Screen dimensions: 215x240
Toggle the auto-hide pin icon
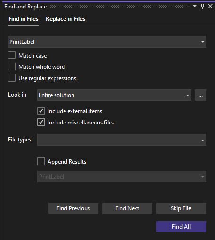coord(202,6)
